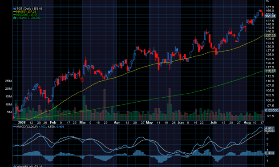Click the 16 date label in March

click(98, 123)
